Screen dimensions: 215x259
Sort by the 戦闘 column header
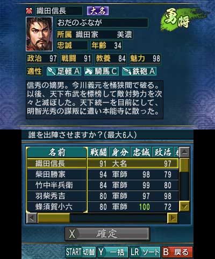pos(98,152)
